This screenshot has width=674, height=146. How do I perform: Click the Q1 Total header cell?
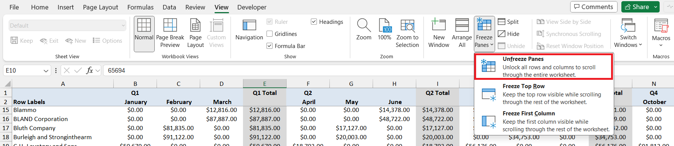(265, 93)
